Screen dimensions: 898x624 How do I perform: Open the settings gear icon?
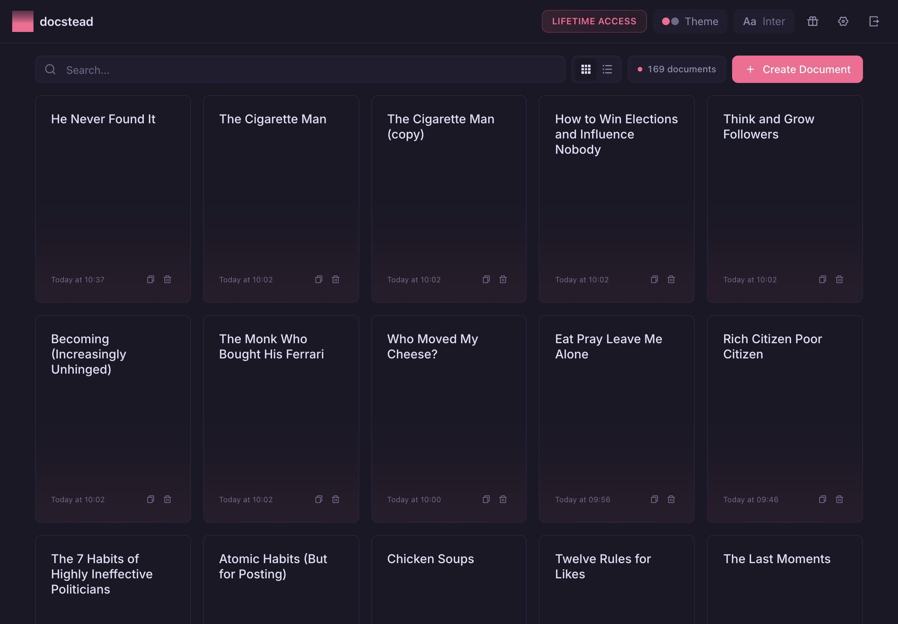click(843, 22)
